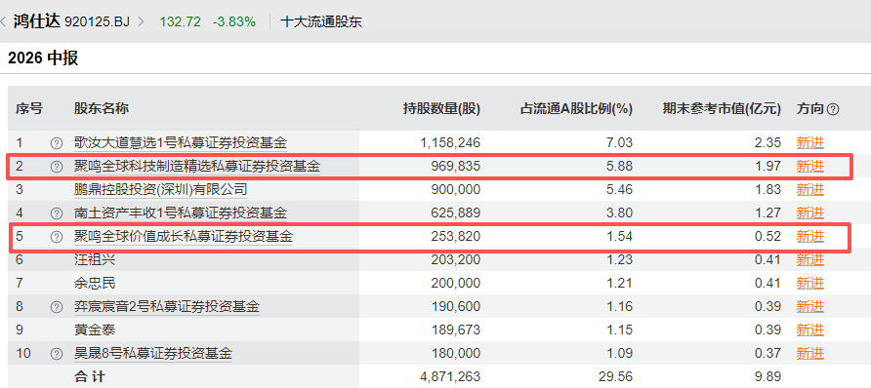Image resolution: width=871 pixels, height=388 pixels.
Task: Click the question icon for 弈宸宸音2号
Action: coord(56,306)
